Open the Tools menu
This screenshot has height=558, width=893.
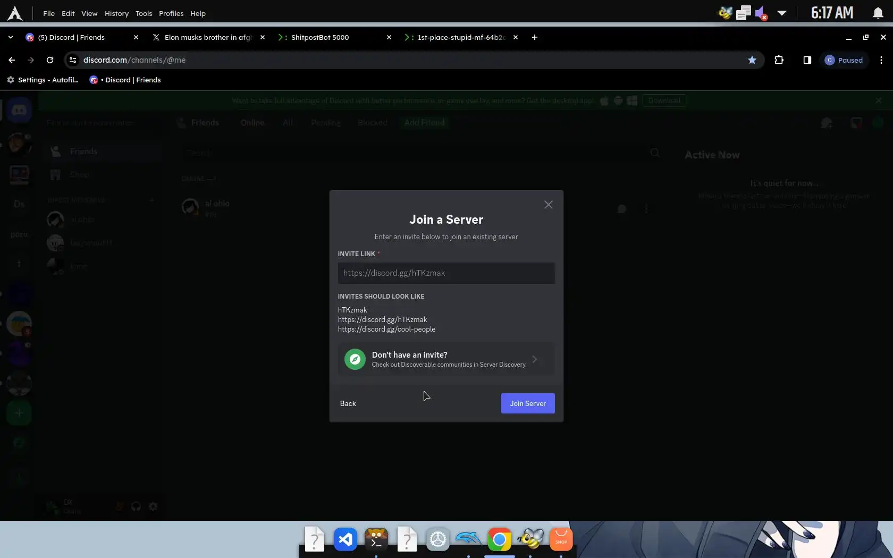tap(144, 13)
